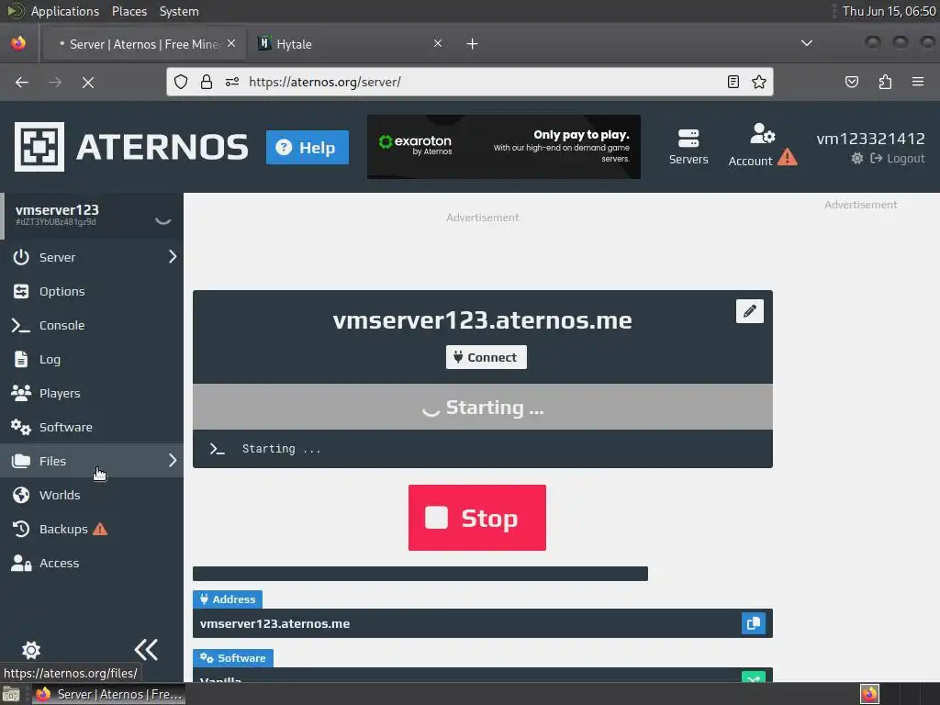
Task: Open the Extensions puzzle icon
Action: [885, 82]
